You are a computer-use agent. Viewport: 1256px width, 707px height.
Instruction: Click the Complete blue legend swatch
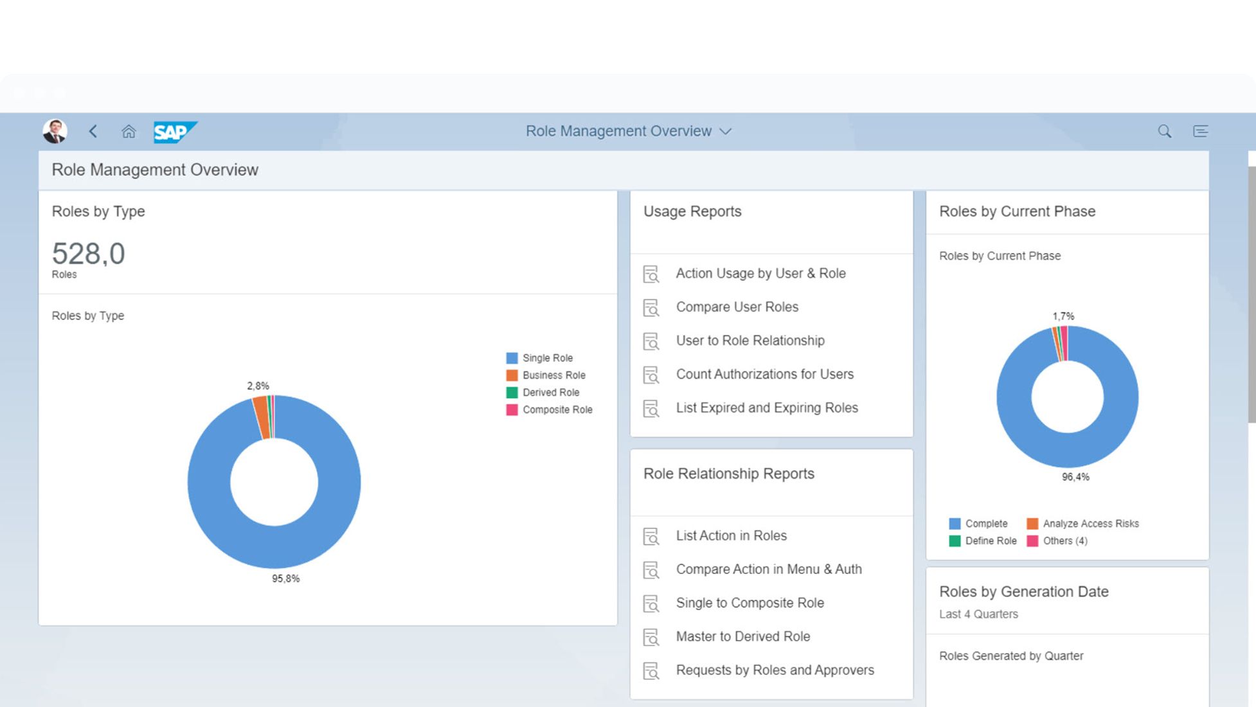(955, 524)
